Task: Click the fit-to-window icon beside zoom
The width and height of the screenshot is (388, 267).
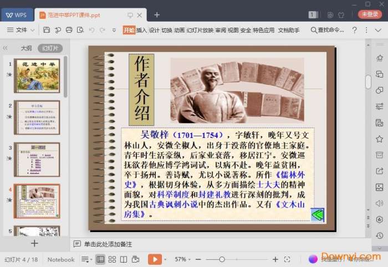Action: (x=287, y=259)
